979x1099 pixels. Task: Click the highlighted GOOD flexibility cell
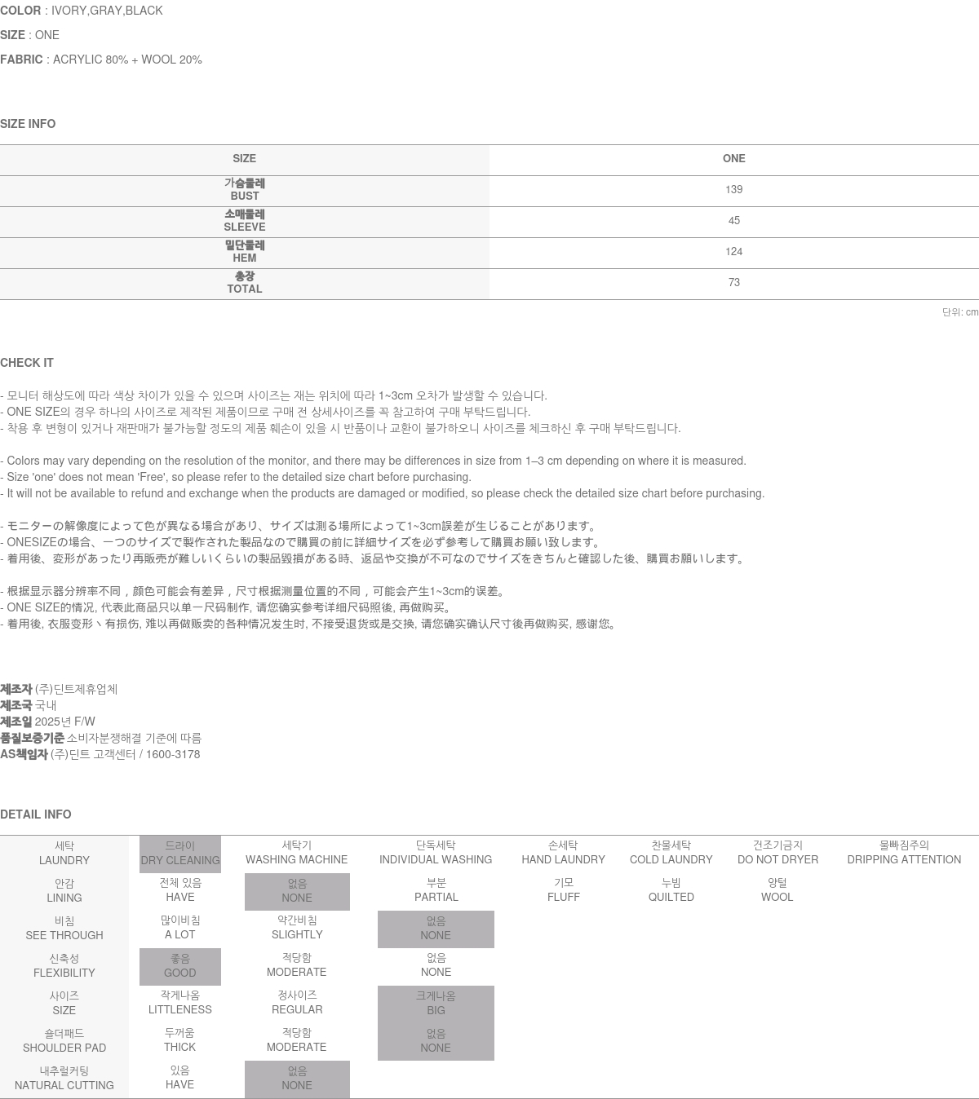(179, 966)
